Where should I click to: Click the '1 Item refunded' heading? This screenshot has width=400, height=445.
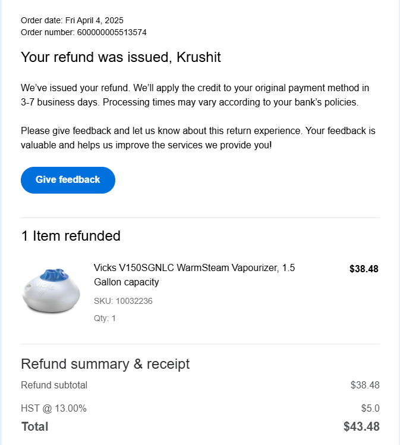[x=71, y=236]
